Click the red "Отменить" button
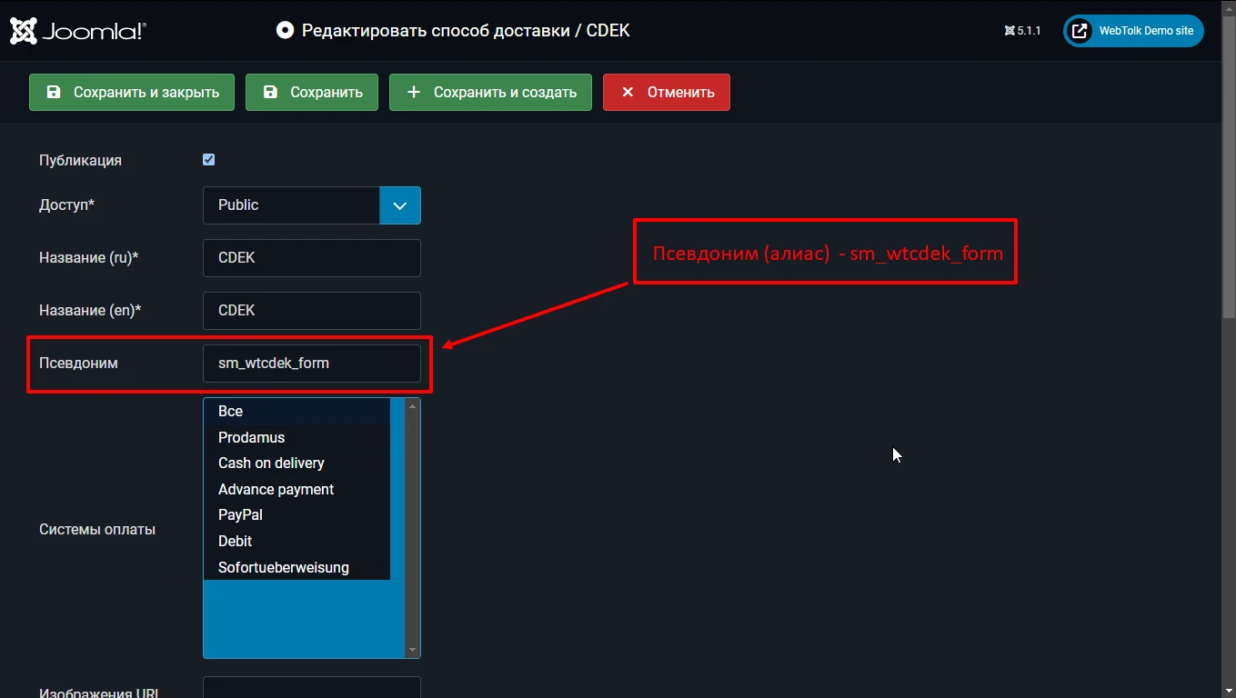1236x698 pixels. (x=667, y=92)
